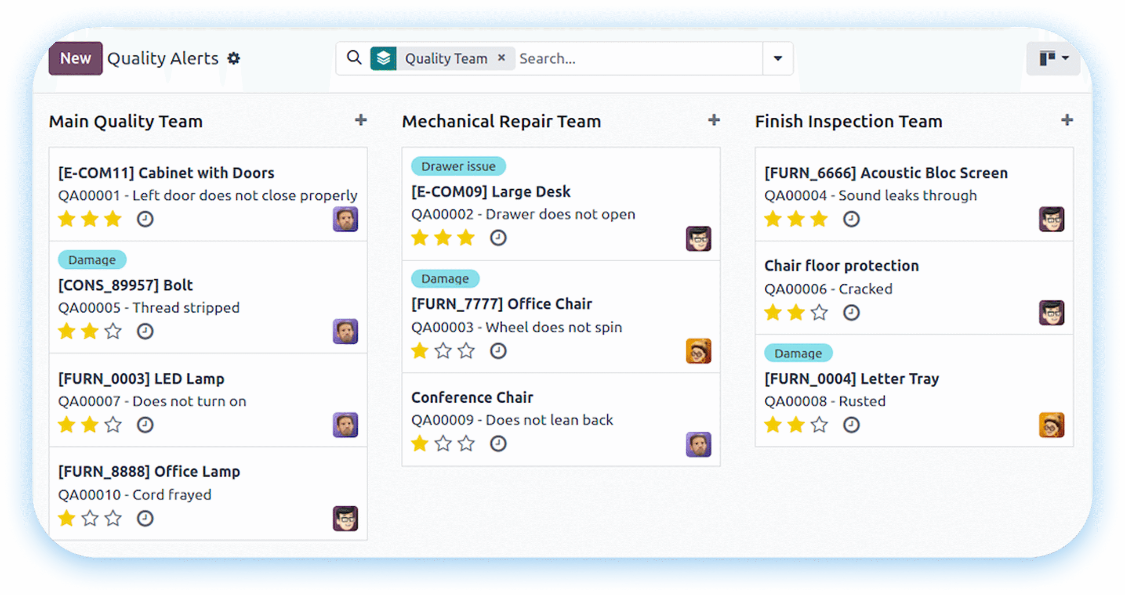Add an alert to the Main Quality Team column
This screenshot has height=595, width=1125.
pyautogui.click(x=361, y=120)
